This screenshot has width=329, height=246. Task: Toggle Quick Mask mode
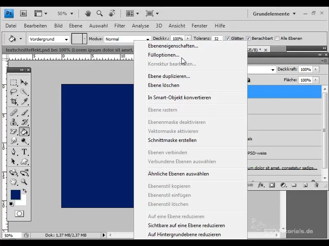(19, 214)
